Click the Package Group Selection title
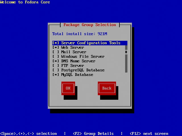This screenshot has width=182, height=136. 90,25
